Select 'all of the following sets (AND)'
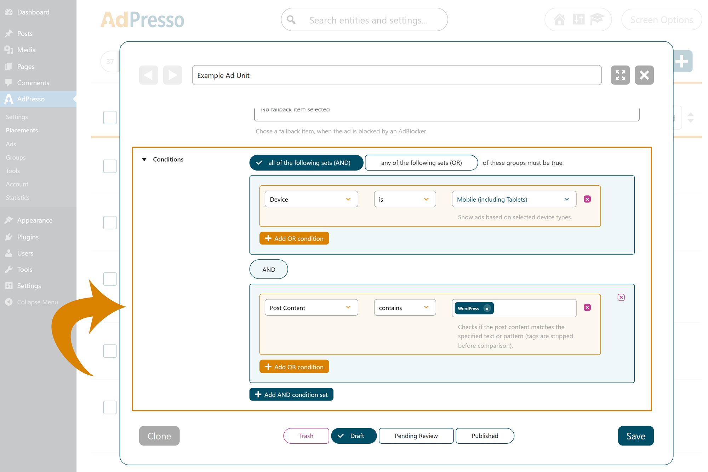The width and height of the screenshot is (708, 472). click(x=306, y=163)
